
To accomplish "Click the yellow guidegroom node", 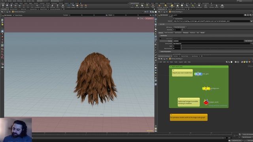I will (x=206, y=88).
